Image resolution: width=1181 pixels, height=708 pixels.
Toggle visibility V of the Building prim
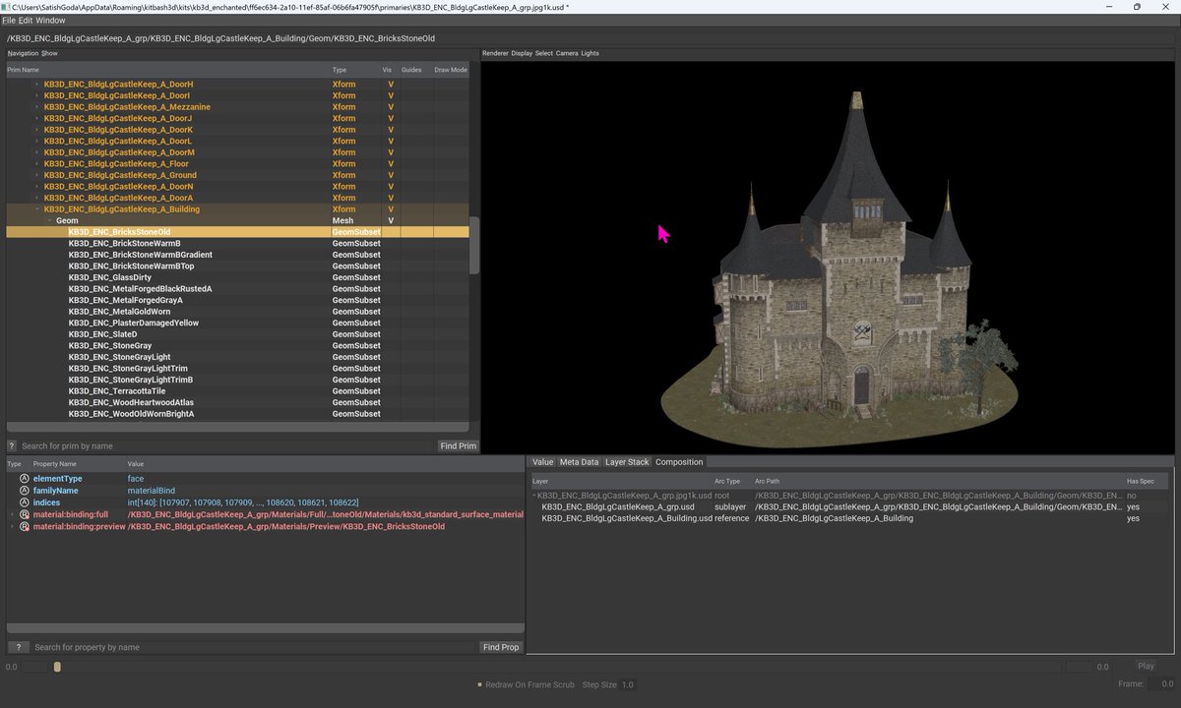coord(391,209)
